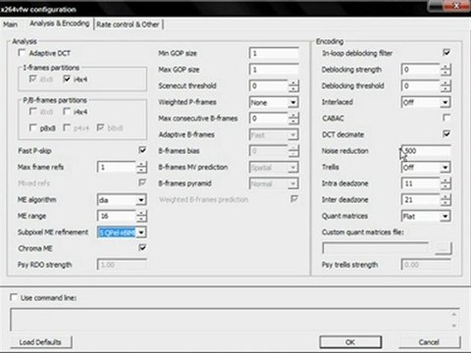Click the Scenecut threshold value field
471x353 pixels.
pyautogui.click(x=269, y=86)
